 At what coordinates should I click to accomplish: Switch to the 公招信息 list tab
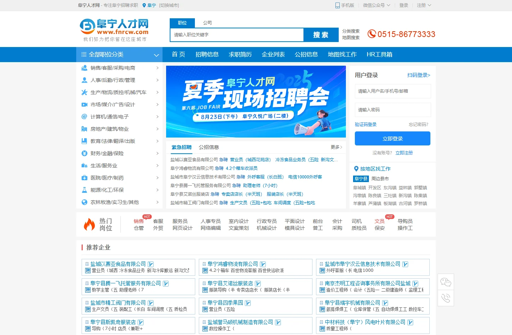[x=209, y=147]
